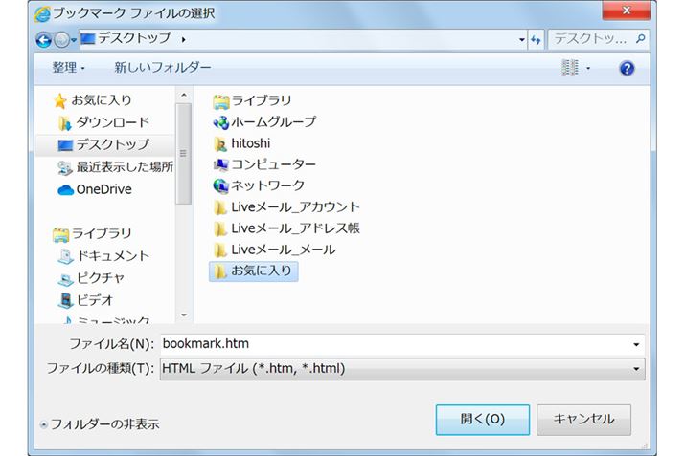Refresh the folder with the refresh icon

536,39
